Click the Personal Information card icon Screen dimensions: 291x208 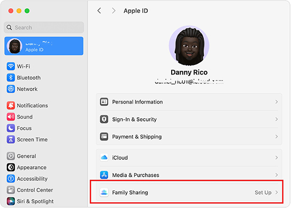coord(104,102)
